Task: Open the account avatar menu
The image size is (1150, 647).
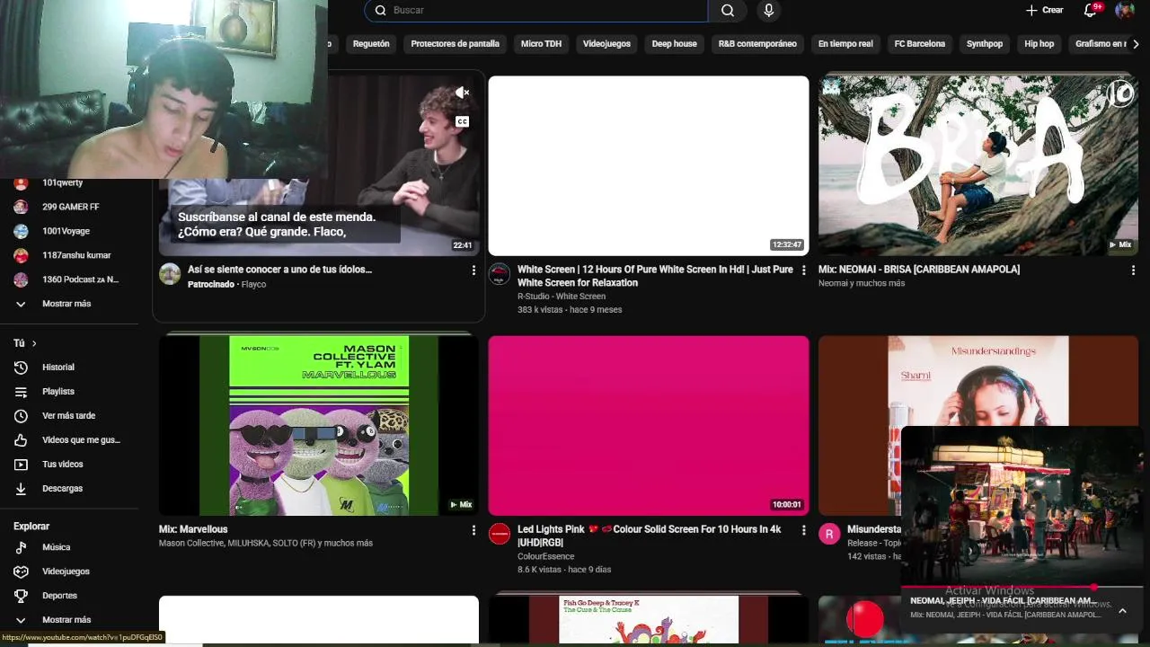Action: click(x=1125, y=11)
